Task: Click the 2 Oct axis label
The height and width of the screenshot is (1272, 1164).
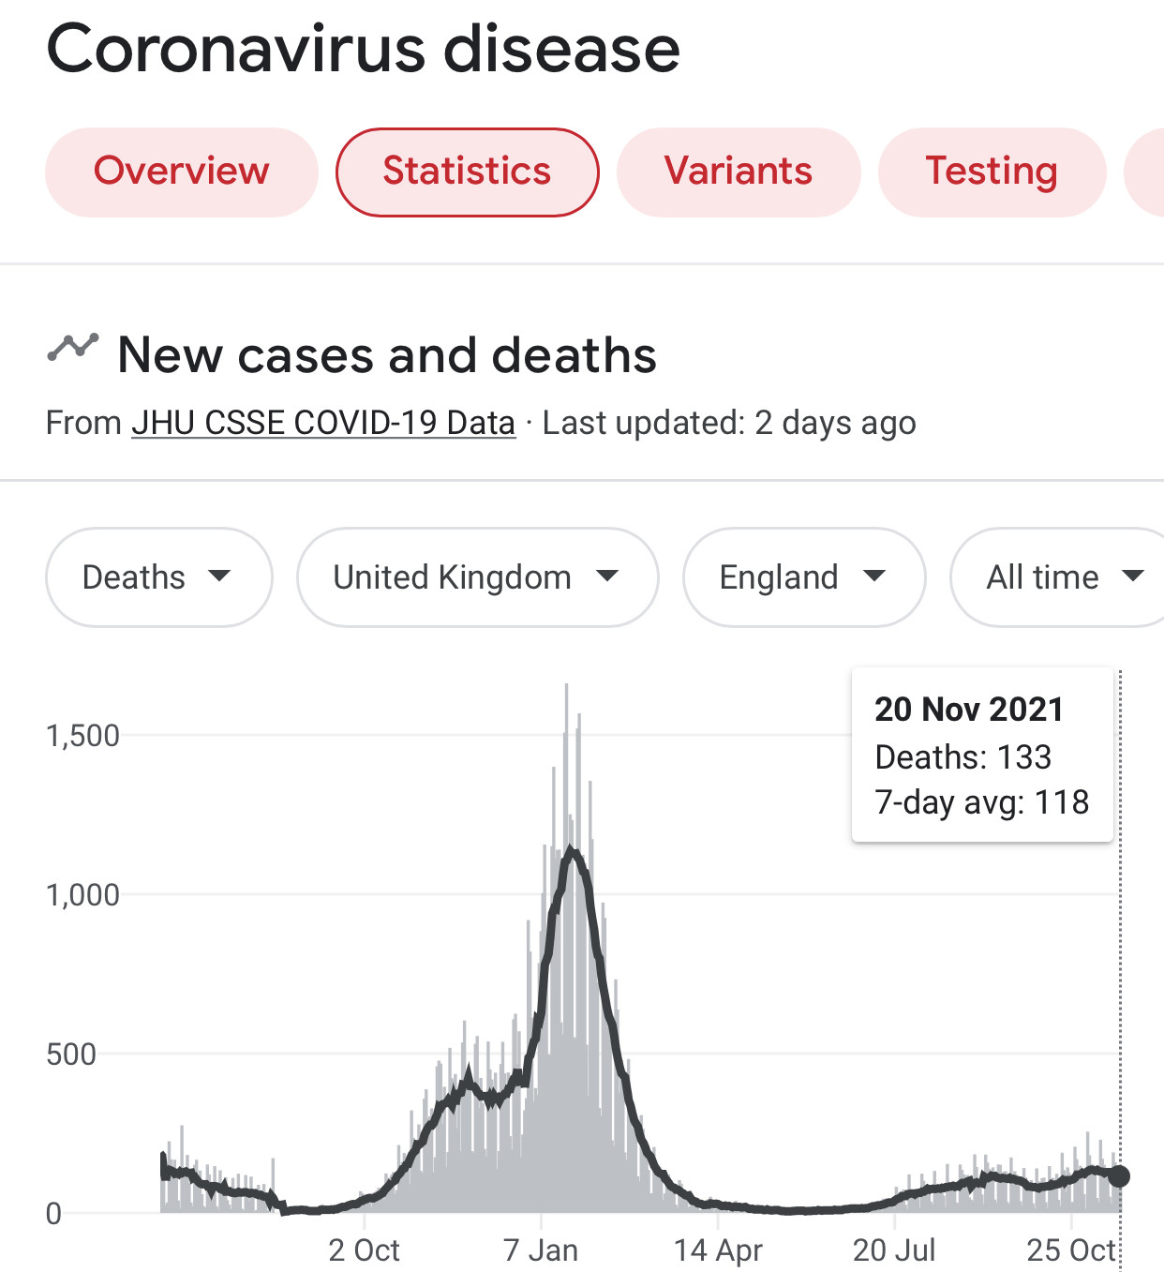Action: [x=364, y=1250]
